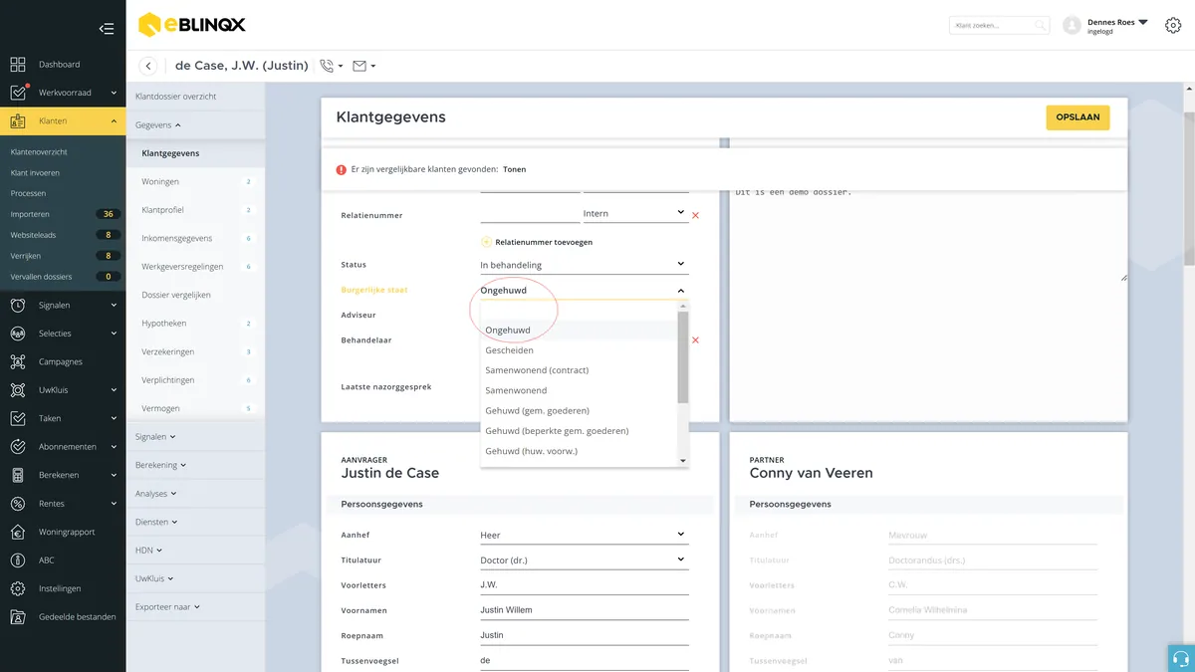Open the headset support icon in the corner
The width and height of the screenshot is (1195, 672).
[1181, 658]
